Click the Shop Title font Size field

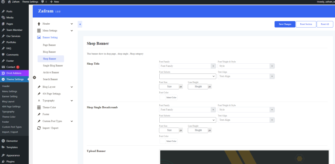tap(169, 87)
